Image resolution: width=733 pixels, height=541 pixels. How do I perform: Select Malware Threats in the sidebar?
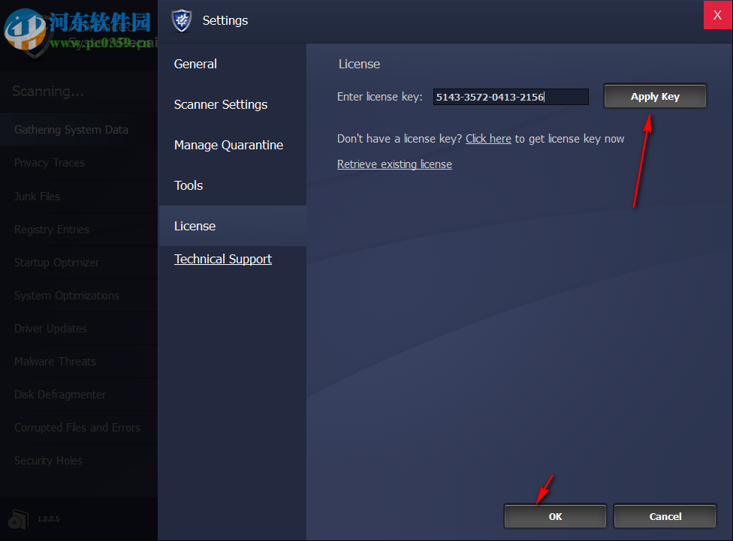coord(54,362)
